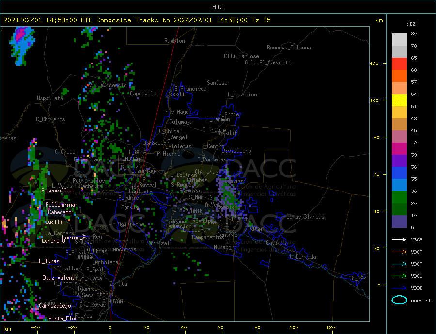436x334 pixels.
Task: Click the 'dBZ' heading above the color scale
Action: [411, 24]
